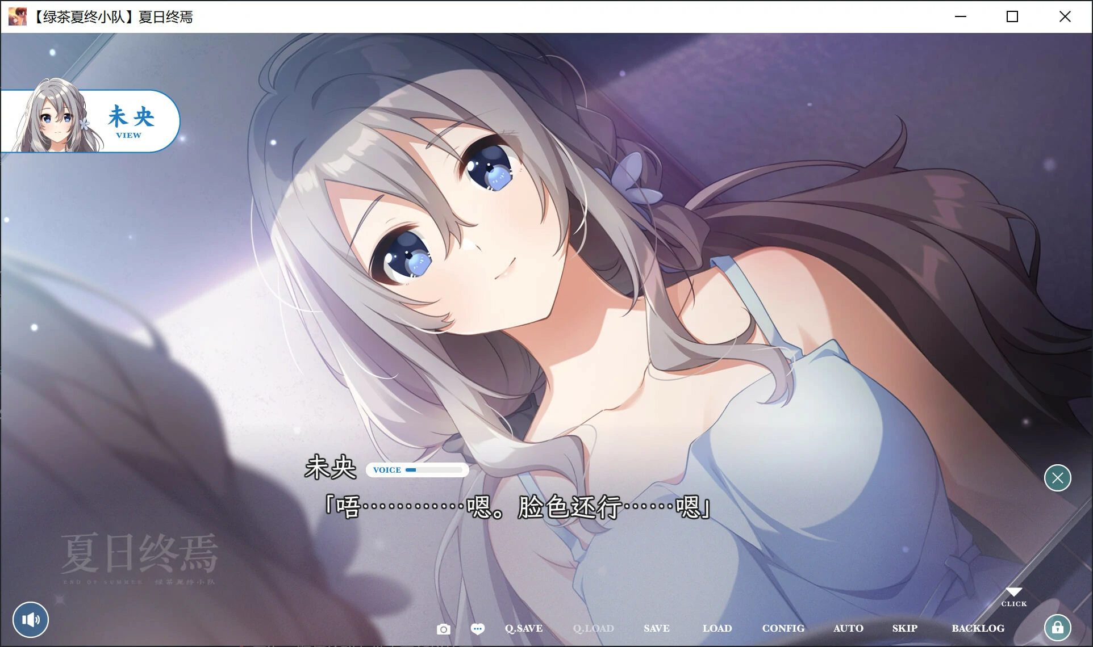Open the LOAD menu
Screen dimensions: 1093x647
pyautogui.click(x=717, y=628)
